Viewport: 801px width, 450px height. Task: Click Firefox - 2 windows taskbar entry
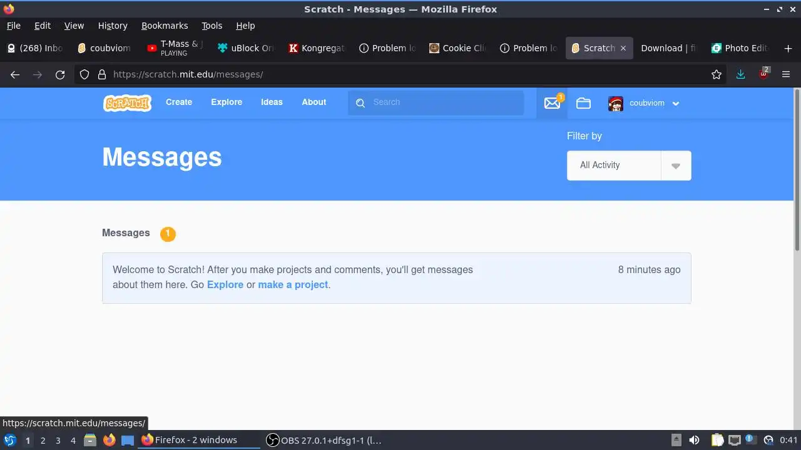click(x=198, y=440)
